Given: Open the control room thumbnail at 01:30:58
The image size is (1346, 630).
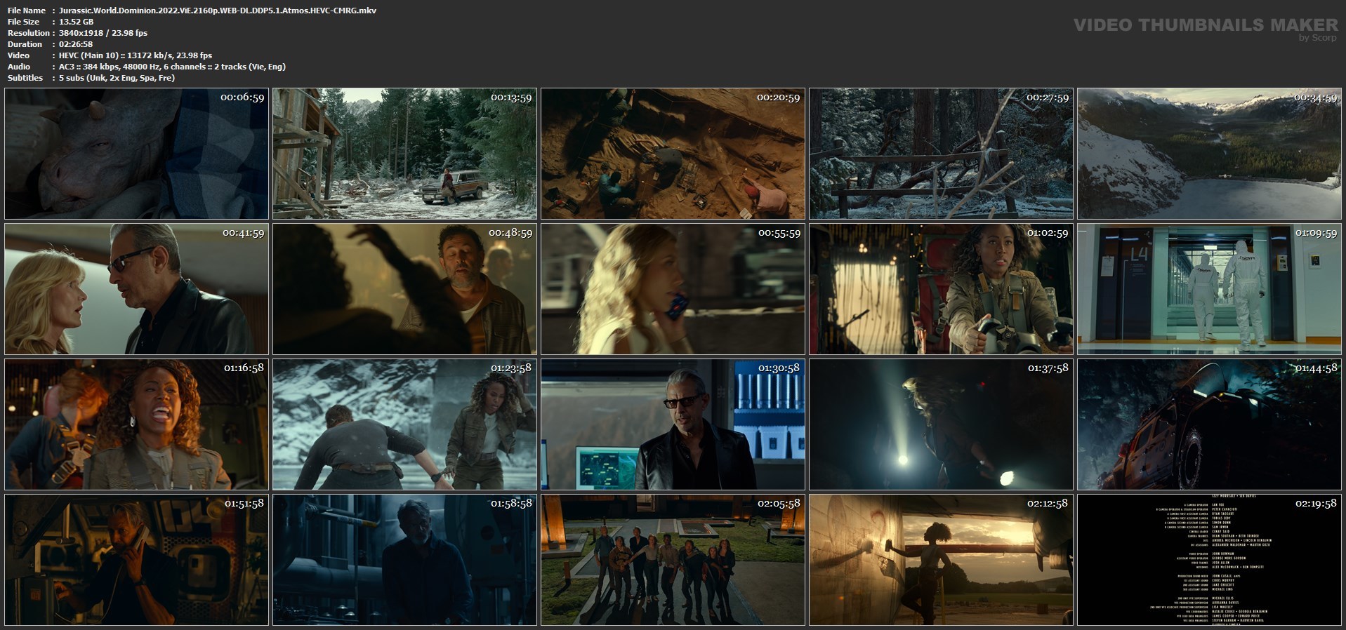Looking at the screenshot, I should tap(673, 424).
